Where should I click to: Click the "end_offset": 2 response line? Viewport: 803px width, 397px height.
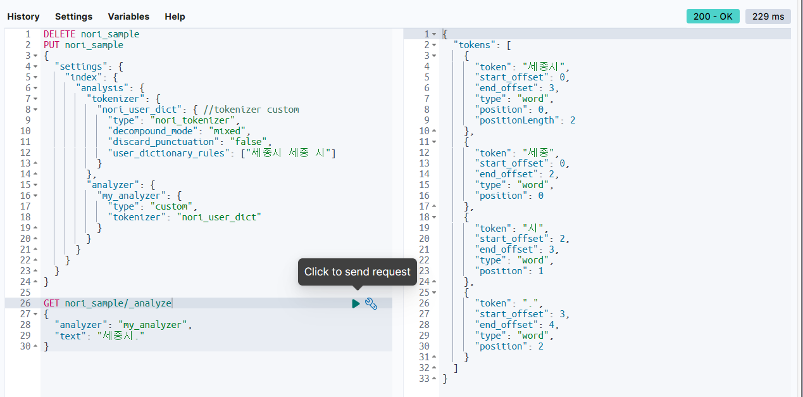517,174
